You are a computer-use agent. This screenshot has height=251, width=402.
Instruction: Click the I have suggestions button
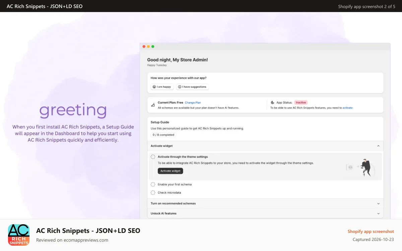pyautogui.click(x=192, y=87)
